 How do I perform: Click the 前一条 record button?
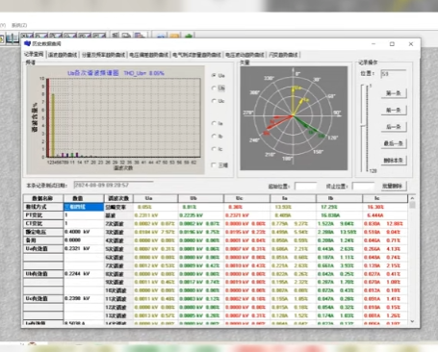click(394, 110)
